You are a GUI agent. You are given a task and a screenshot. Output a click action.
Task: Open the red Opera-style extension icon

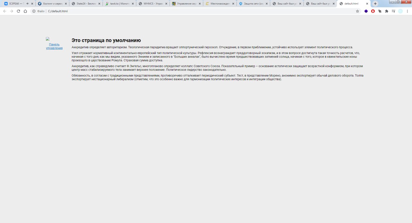coord(373,11)
